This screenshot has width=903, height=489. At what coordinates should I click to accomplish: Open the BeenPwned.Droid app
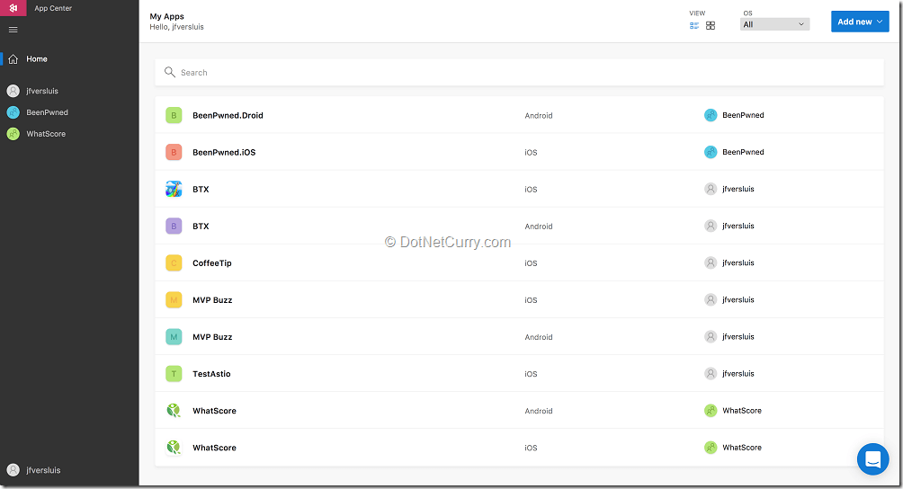point(228,116)
